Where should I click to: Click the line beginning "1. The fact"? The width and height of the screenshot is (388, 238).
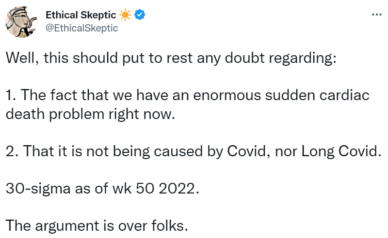187,96
